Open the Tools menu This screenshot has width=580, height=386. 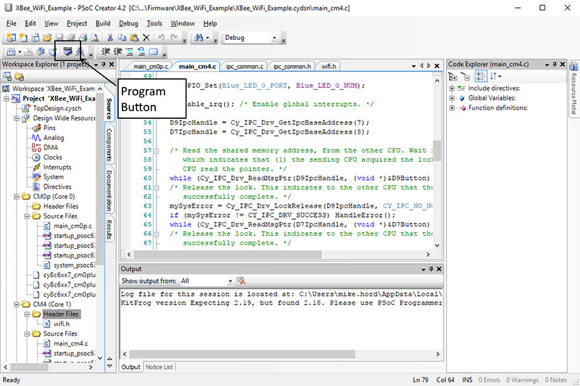point(154,23)
